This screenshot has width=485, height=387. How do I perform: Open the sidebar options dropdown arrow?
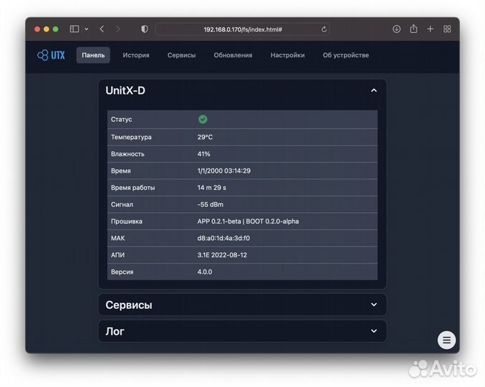(x=87, y=29)
